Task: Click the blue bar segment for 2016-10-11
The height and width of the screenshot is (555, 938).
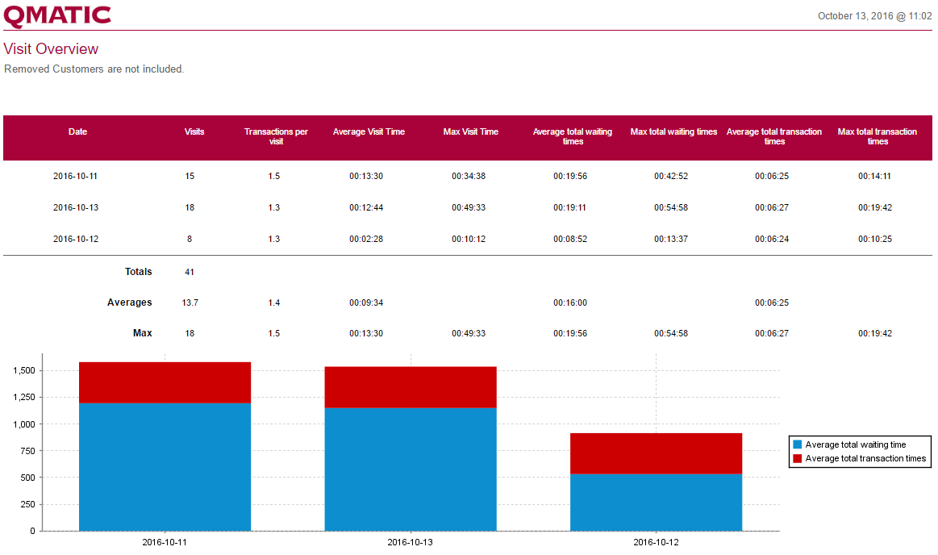Action: [165, 466]
